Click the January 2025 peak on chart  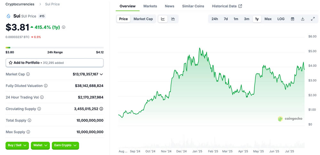coord(199,48)
